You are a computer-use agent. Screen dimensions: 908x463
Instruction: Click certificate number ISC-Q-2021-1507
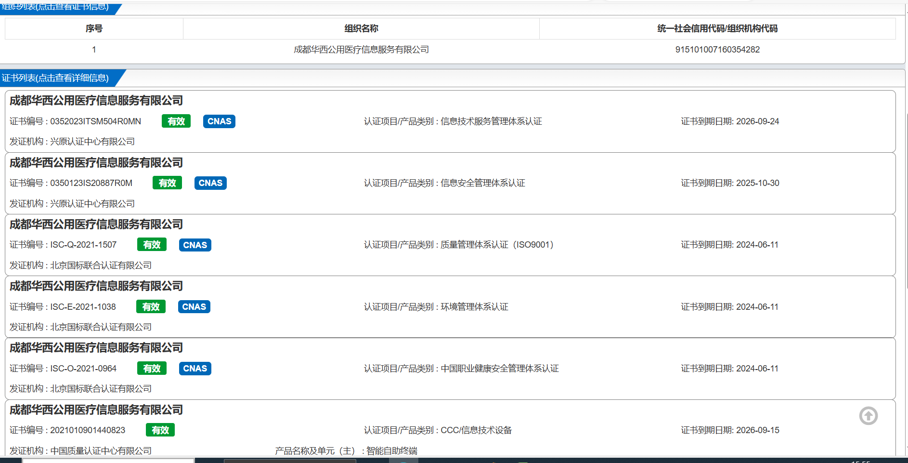tap(83, 245)
